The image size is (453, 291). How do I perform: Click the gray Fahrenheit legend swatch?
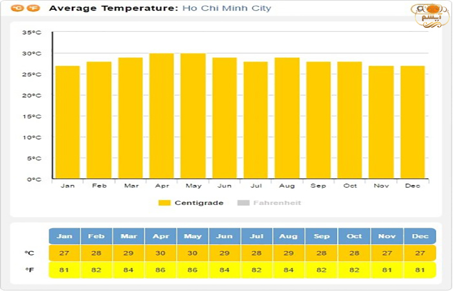coord(243,203)
